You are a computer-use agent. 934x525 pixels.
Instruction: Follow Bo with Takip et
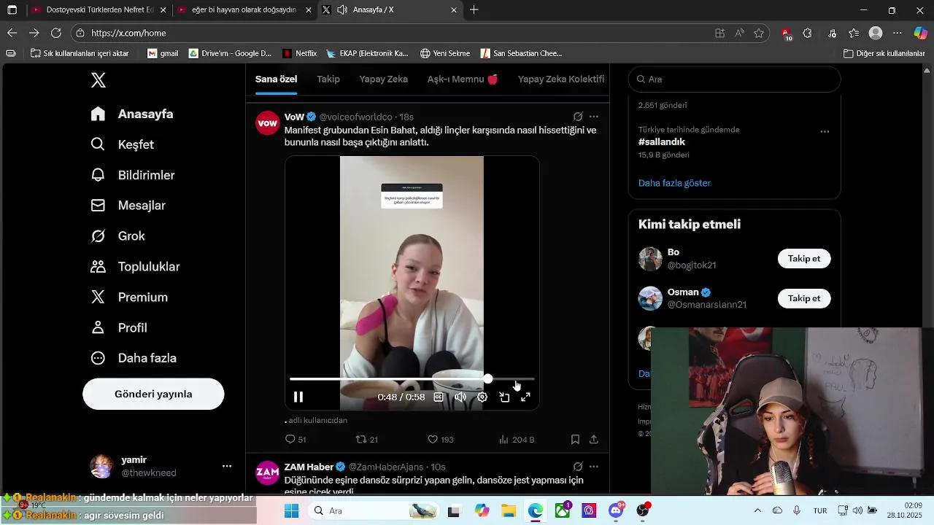point(804,259)
